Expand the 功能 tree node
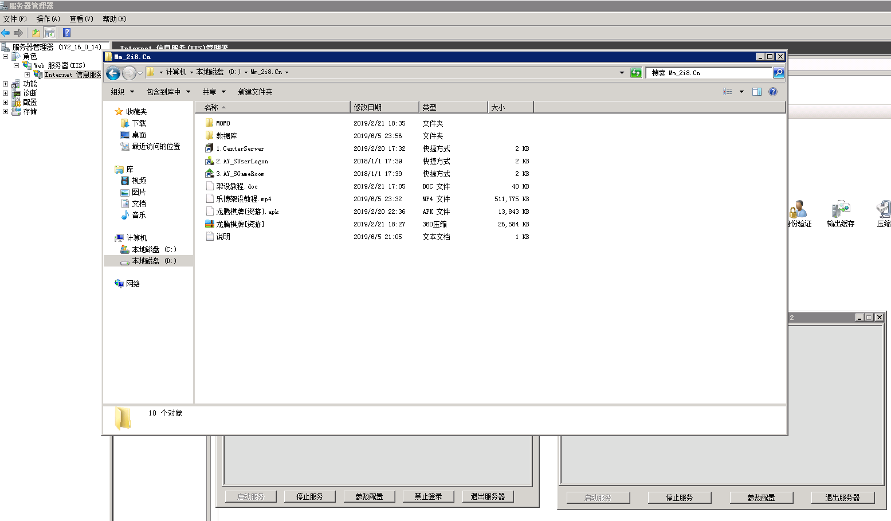This screenshot has height=521, width=891. (6, 84)
